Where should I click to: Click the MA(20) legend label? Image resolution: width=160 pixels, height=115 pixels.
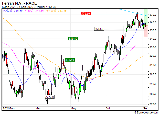pos(8,10)
